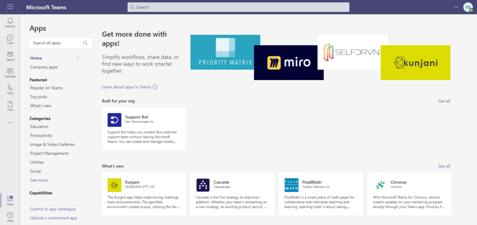Click the Miro banner tile
Screen dimensions: 477x225
(289, 63)
